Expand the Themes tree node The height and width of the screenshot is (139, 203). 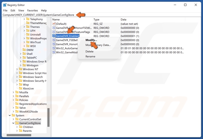point(24,27)
